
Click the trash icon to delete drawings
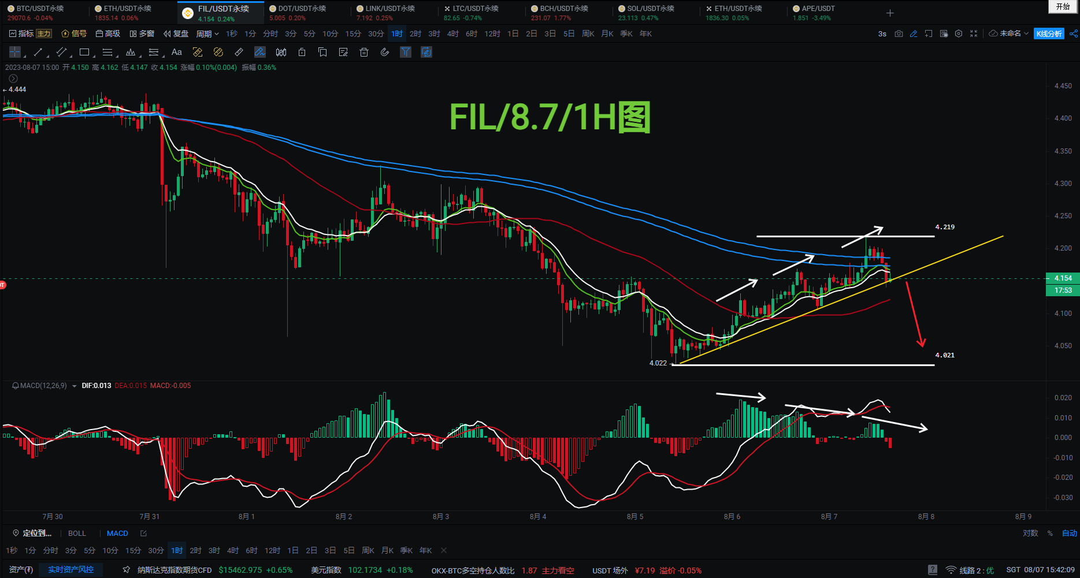coord(364,52)
